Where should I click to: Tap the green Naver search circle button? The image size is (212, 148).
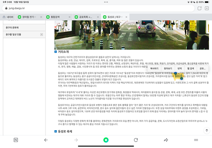[x=106, y=140]
